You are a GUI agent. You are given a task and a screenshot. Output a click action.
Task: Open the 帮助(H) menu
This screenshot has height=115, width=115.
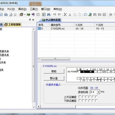(x=58, y=9)
